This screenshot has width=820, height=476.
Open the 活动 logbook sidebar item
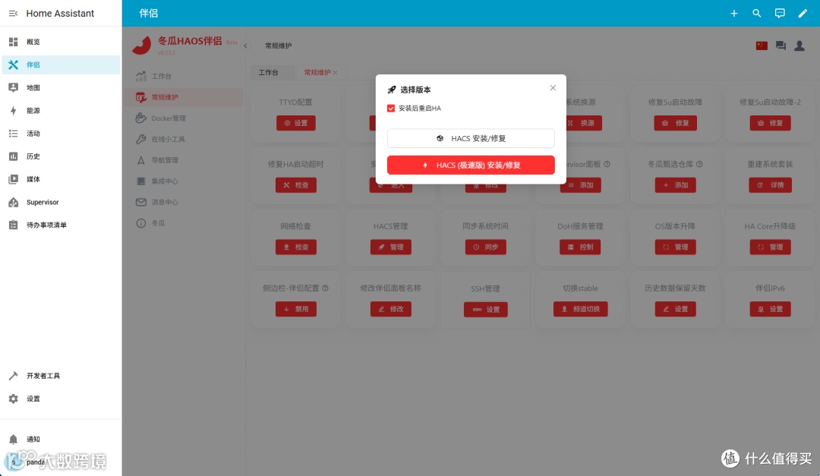pyautogui.click(x=61, y=134)
